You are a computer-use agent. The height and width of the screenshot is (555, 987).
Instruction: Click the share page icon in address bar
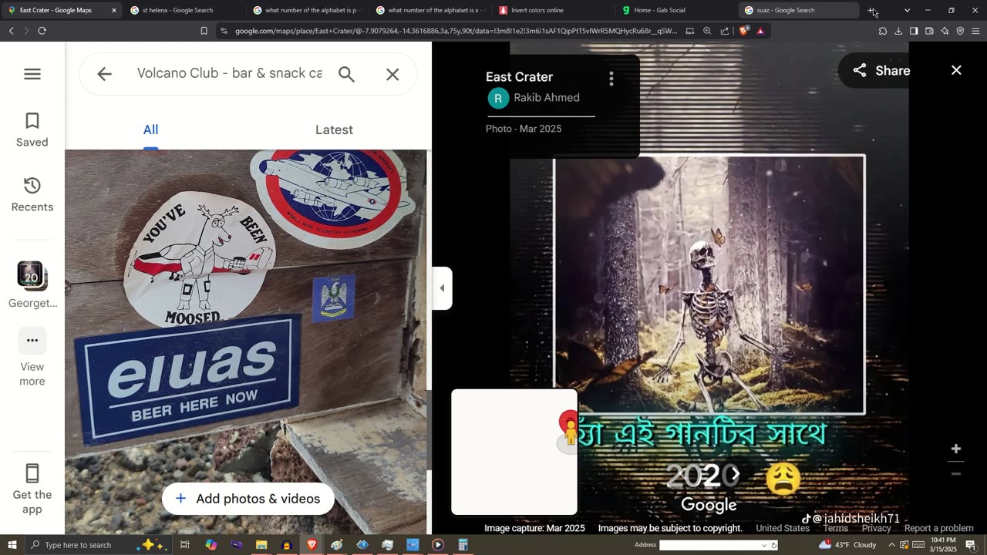point(725,31)
